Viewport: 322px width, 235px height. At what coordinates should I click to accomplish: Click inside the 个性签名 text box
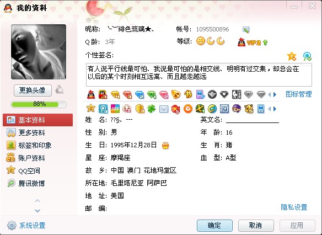tap(199, 75)
